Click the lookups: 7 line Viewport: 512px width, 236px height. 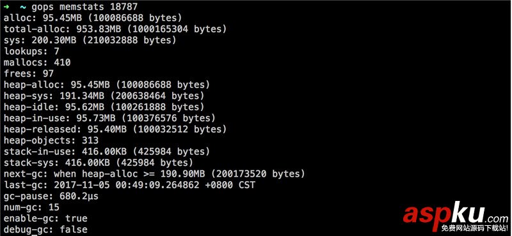click(x=31, y=52)
